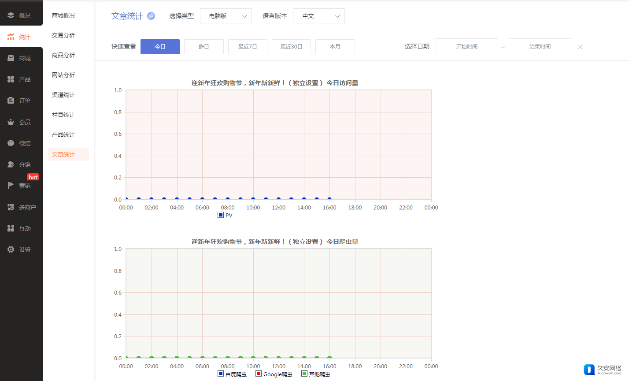Click the 昨日 quick view button
This screenshot has width=629, height=381.
(x=203, y=47)
